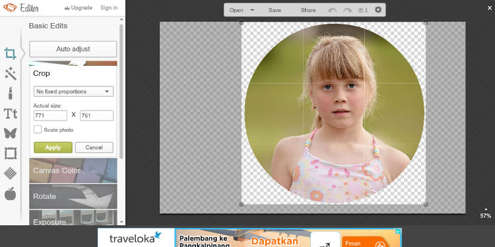
Task: Click the crown icon beside Upgrade
Action: coord(67,8)
